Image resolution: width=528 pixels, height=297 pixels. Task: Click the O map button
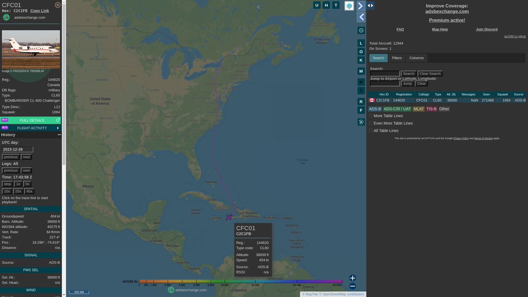361,51
